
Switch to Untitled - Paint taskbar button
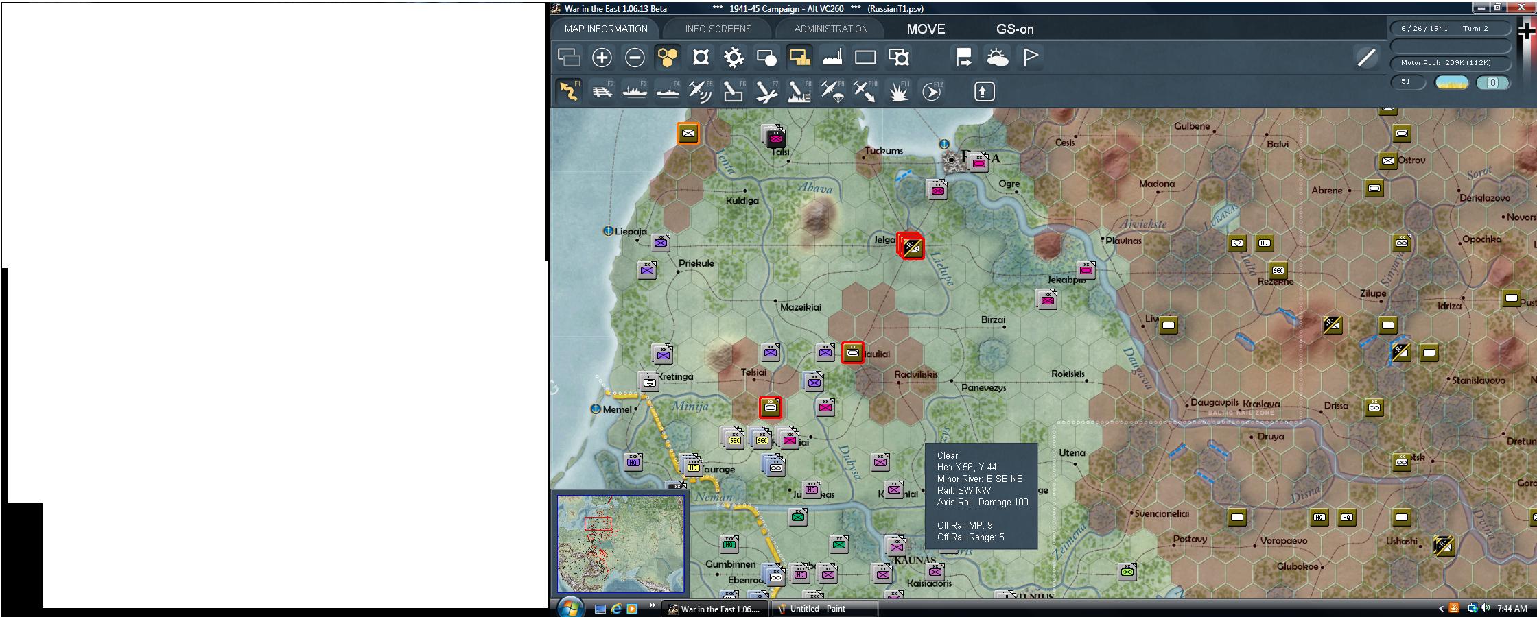pyautogui.click(x=824, y=609)
